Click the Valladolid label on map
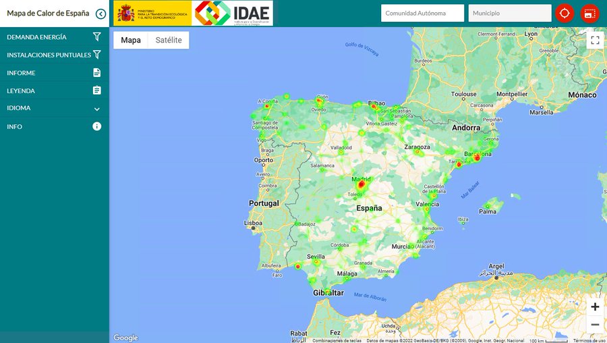 tap(341, 148)
